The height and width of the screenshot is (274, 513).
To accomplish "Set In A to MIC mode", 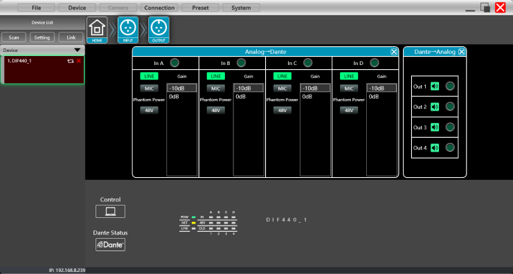I will coord(149,89).
